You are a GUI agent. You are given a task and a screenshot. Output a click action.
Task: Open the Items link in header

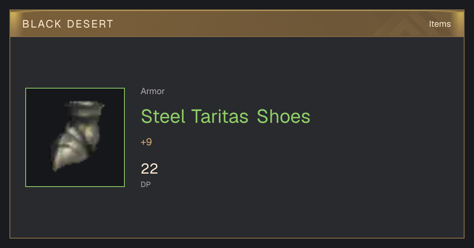click(x=440, y=24)
